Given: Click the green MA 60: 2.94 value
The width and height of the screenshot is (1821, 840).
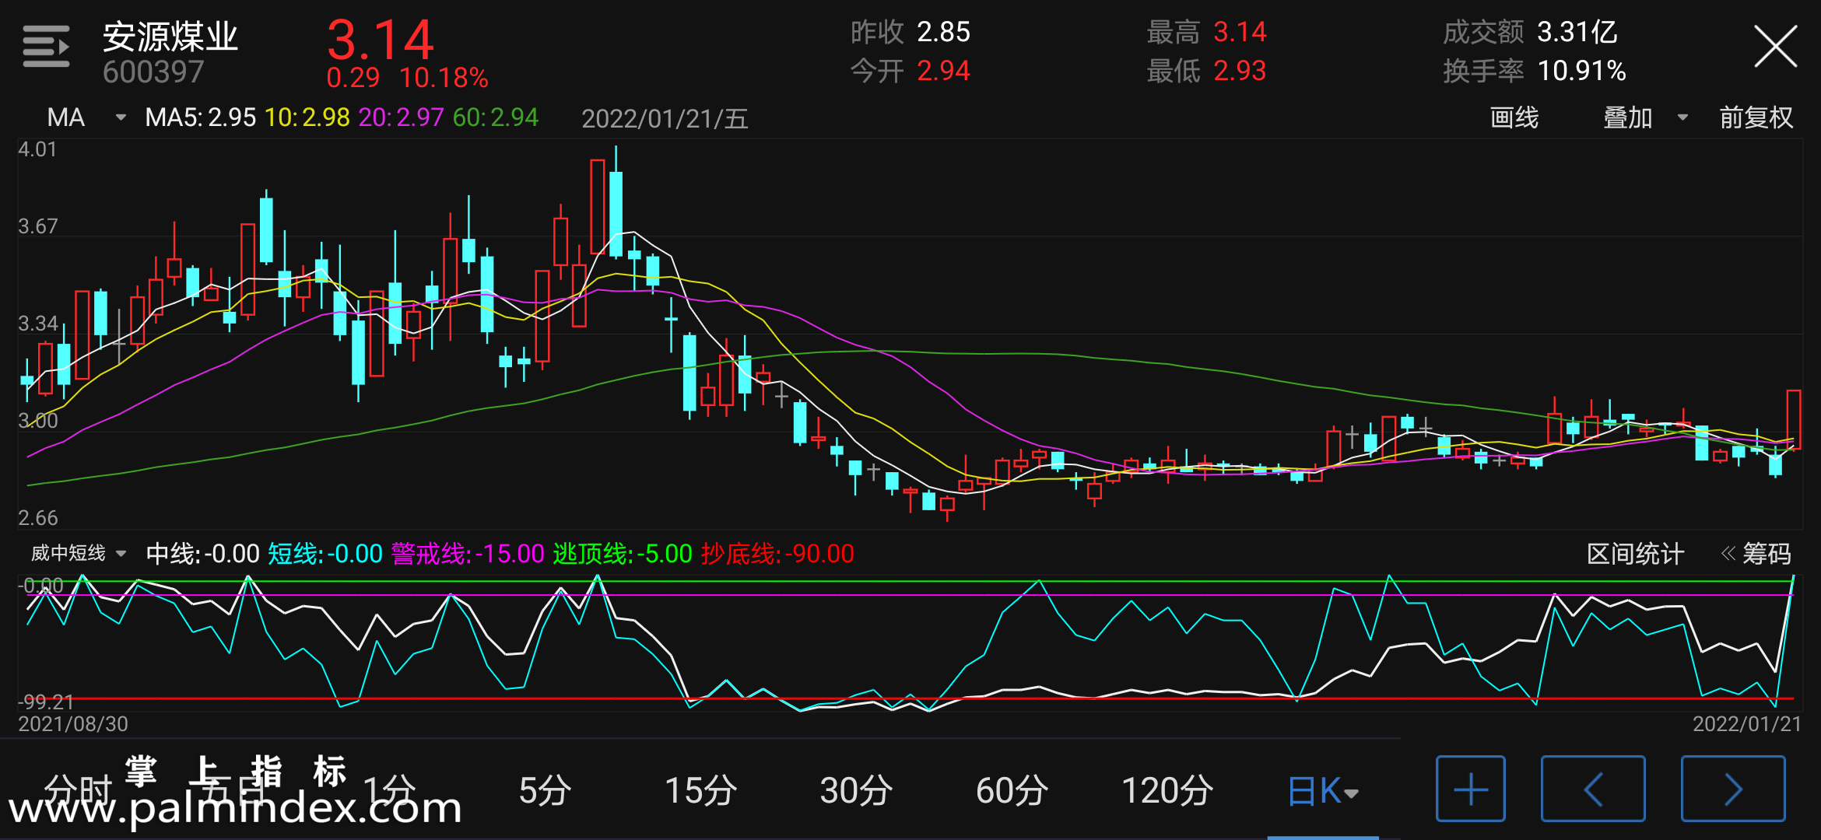Looking at the screenshot, I should (496, 117).
